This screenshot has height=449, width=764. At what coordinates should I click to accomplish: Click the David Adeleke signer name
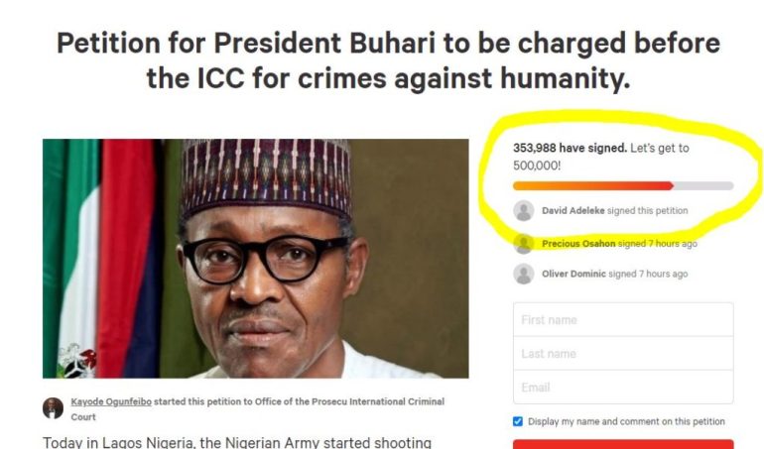pos(573,210)
